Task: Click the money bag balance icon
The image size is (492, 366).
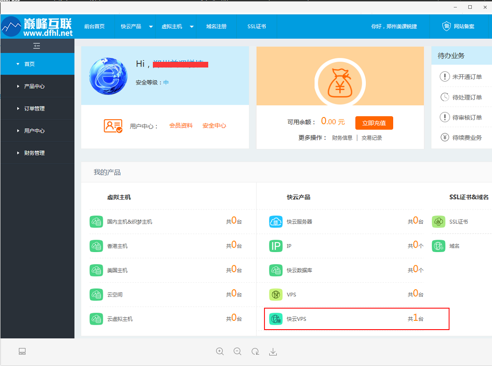Action: point(340,83)
